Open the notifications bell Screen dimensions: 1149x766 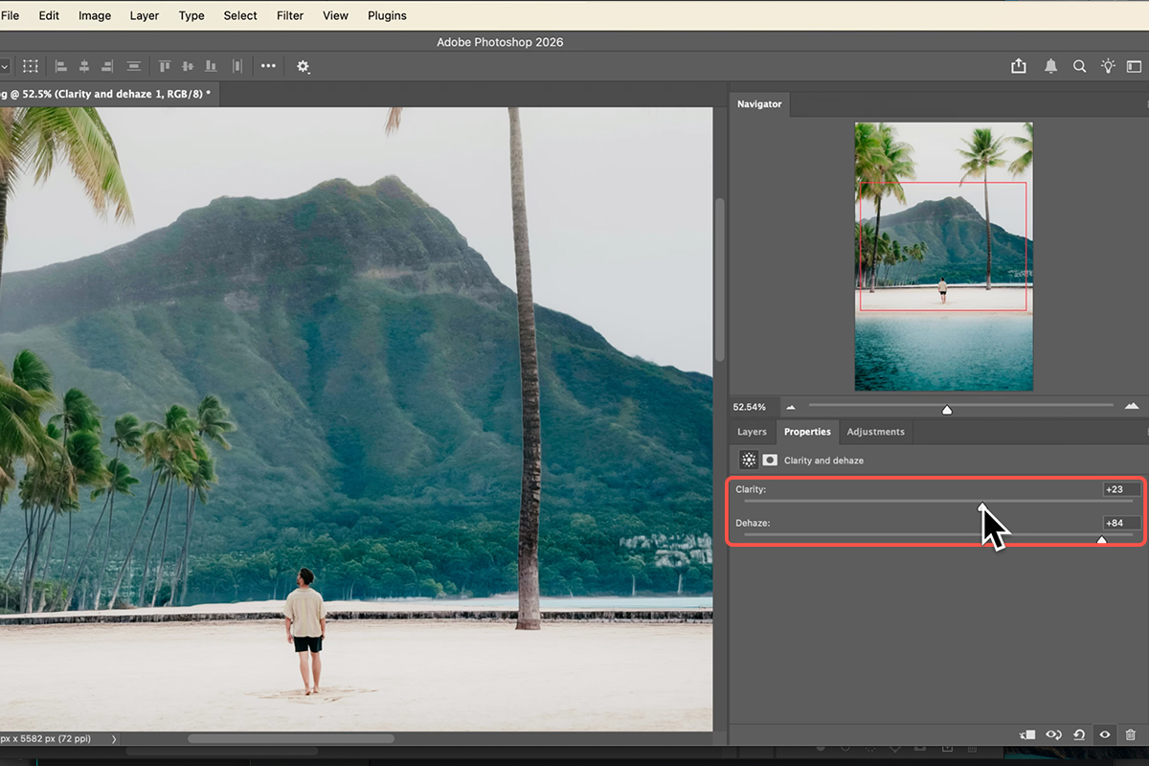(1050, 66)
